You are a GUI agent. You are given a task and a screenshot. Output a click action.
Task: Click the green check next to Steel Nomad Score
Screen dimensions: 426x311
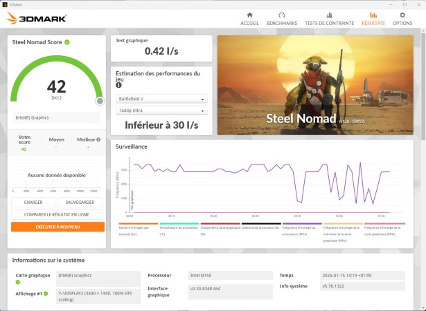(x=67, y=42)
